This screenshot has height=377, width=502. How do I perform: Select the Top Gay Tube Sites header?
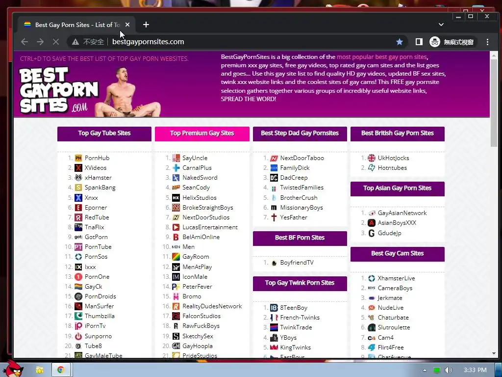pyautogui.click(x=104, y=134)
